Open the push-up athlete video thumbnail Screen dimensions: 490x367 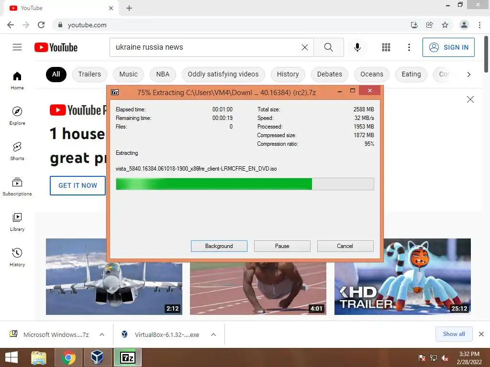click(258, 288)
